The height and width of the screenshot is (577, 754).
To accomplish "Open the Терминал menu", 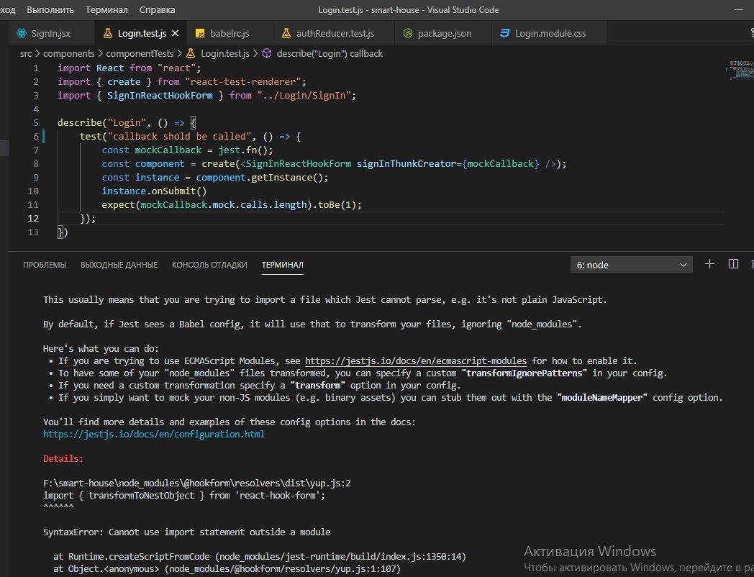I will tap(106, 10).
